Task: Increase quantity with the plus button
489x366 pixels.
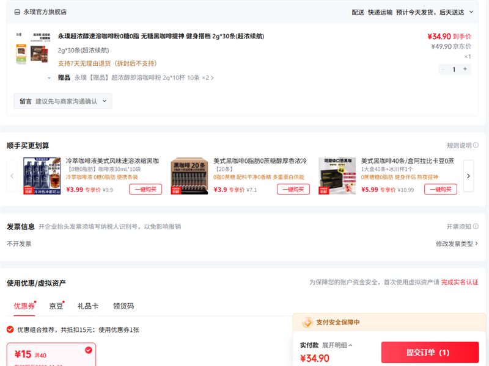Action: point(465,69)
